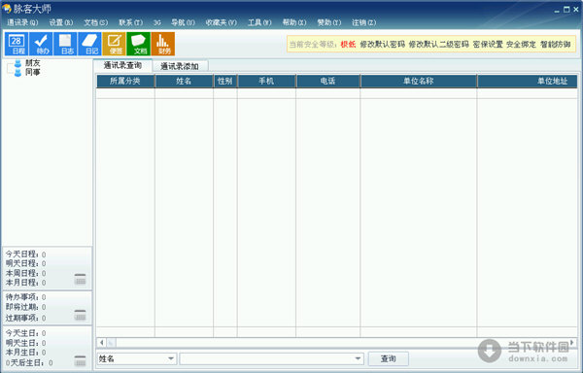Click the 本周日程 count text
Viewport: 583px width, 373px height.
25,273
